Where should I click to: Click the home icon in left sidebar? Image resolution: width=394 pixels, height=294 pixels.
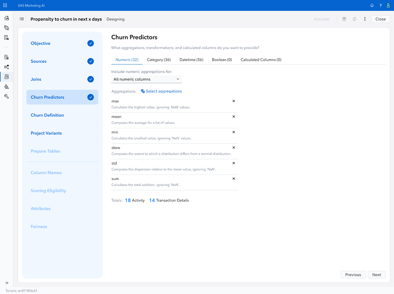pyautogui.click(x=6, y=18)
